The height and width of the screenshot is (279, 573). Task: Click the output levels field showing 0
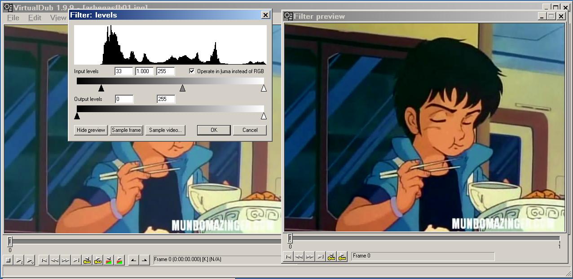[124, 99]
